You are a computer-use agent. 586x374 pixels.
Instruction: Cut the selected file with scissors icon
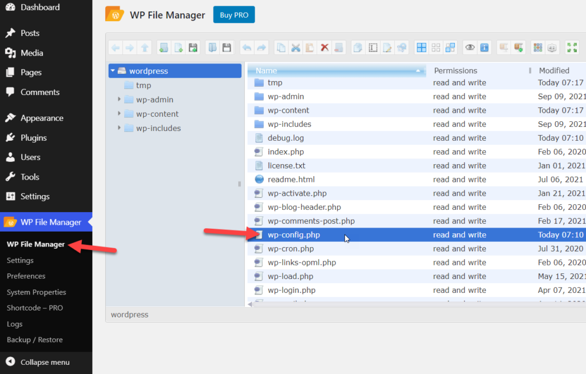pyautogui.click(x=296, y=48)
